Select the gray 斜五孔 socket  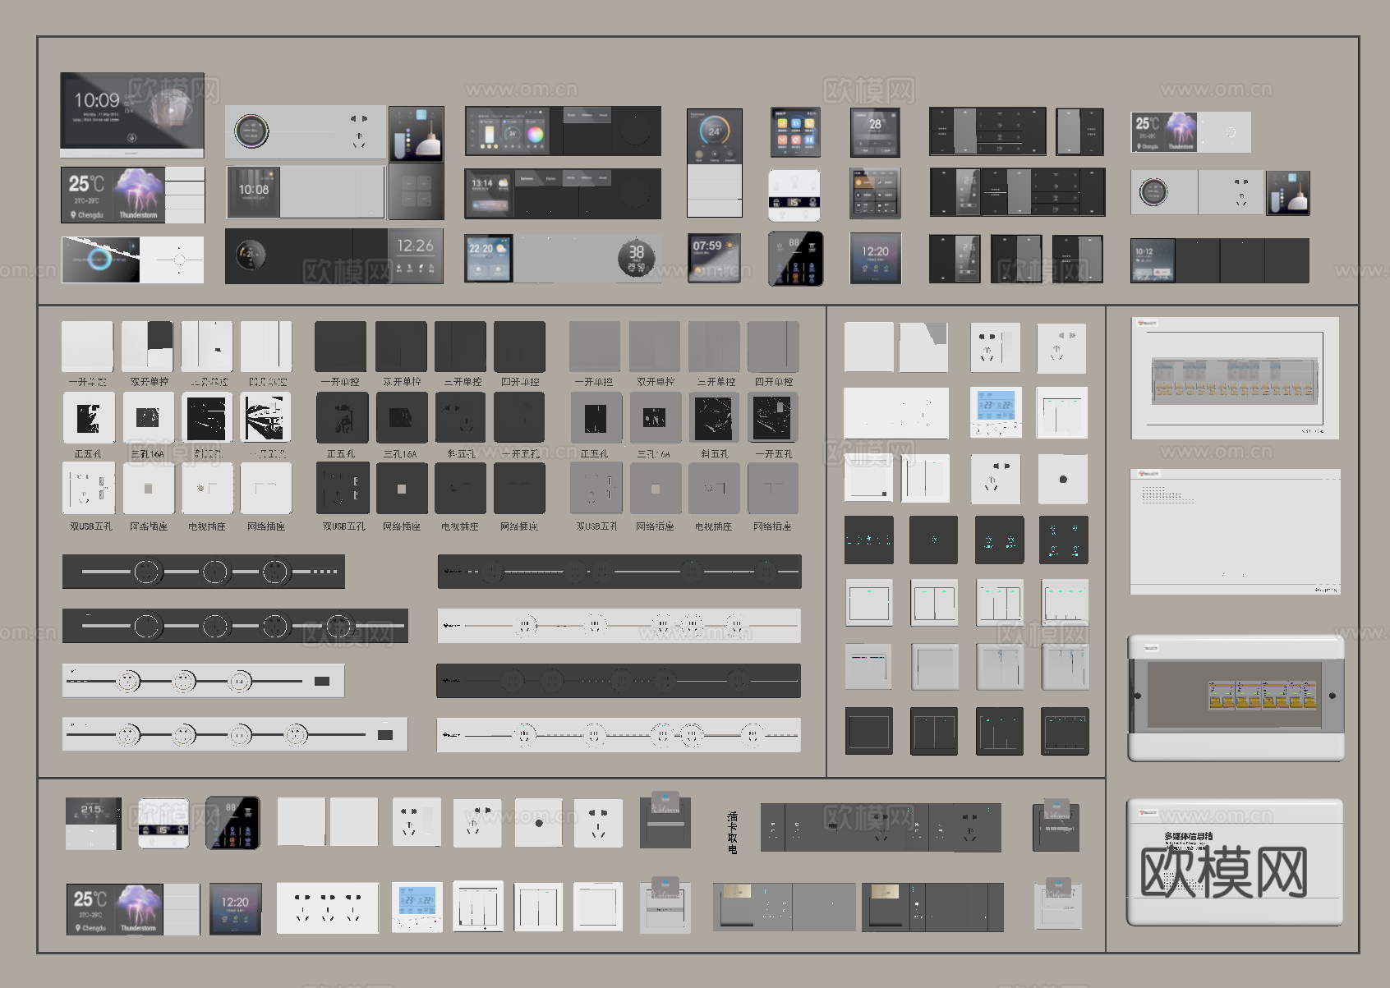[714, 418]
